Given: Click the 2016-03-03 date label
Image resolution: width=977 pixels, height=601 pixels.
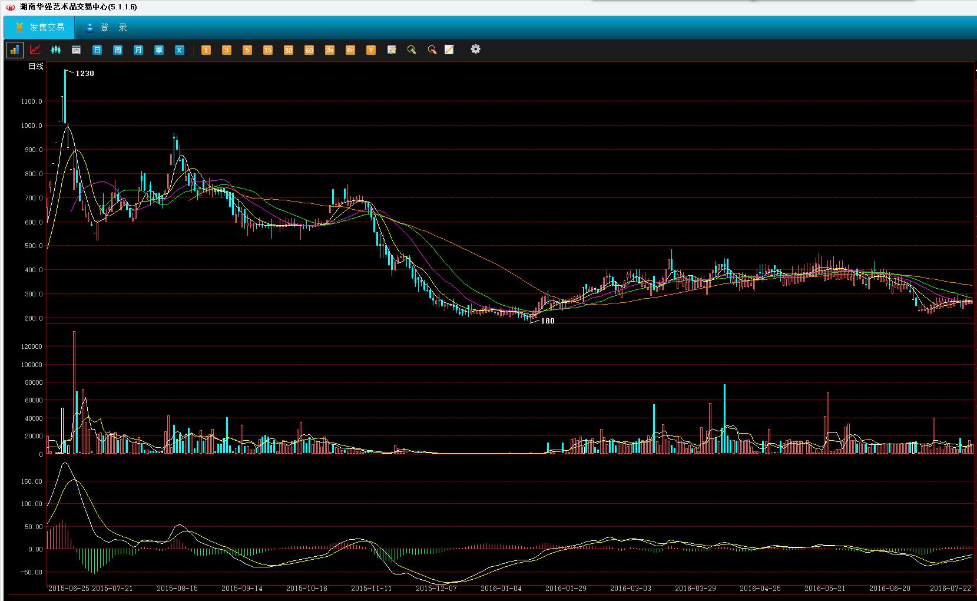Looking at the screenshot, I should click(x=631, y=589).
